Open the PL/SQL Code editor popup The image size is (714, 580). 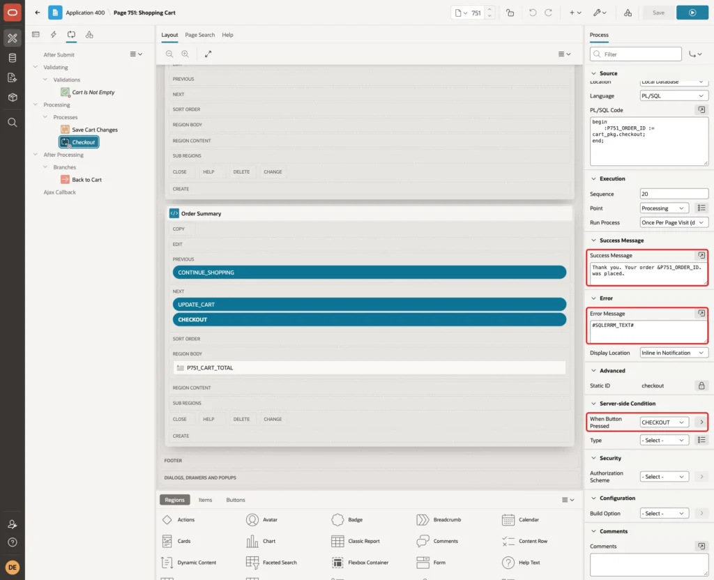click(701, 109)
